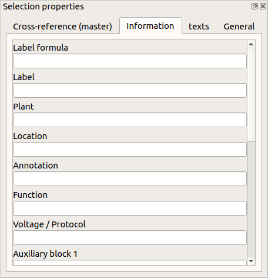Focus the Label text field
The image size is (268, 278).
coord(130,91)
